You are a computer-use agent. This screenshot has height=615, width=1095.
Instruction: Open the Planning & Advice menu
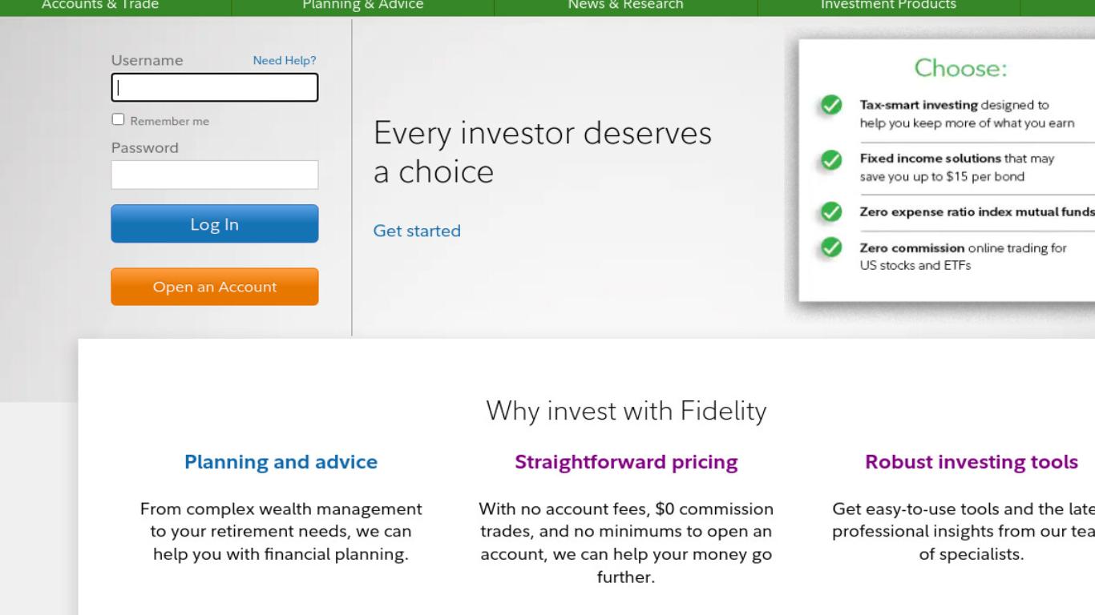click(362, 6)
